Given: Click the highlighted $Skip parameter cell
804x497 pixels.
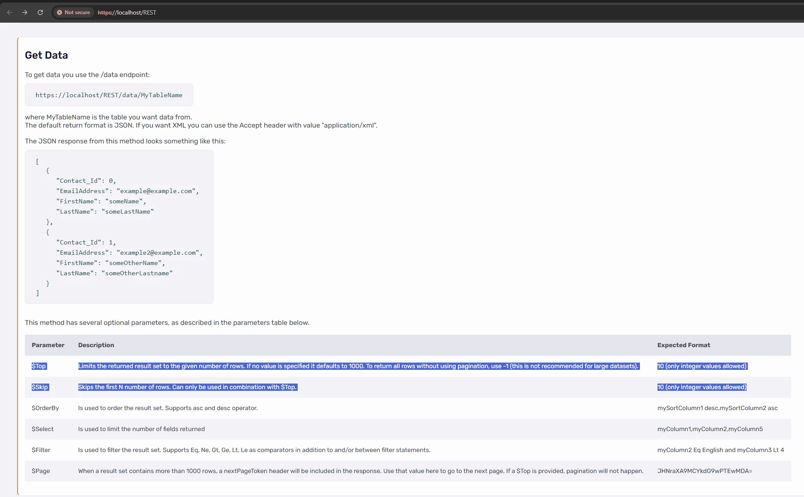Looking at the screenshot, I should (40, 387).
